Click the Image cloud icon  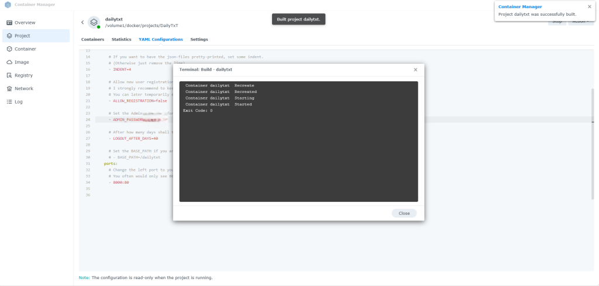click(9, 62)
